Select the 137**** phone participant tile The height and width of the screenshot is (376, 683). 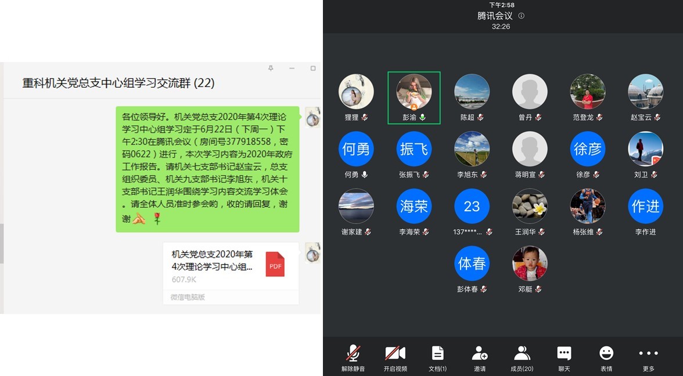pyautogui.click(x=472, y=207)
